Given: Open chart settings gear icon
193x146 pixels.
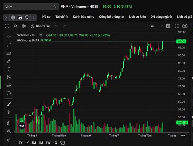Looking at the screenshot, I should pos(168,26).
